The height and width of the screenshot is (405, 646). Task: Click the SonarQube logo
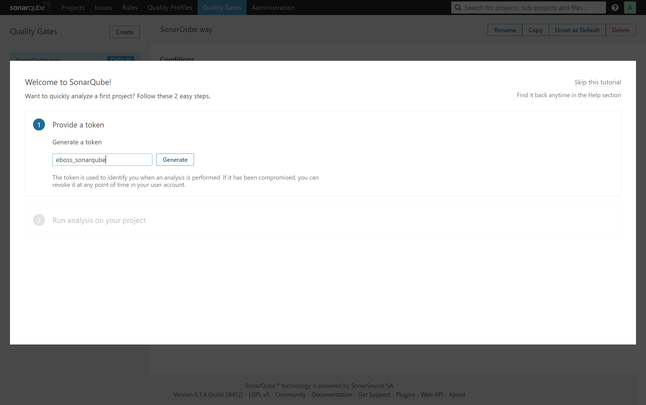(30, 7)
